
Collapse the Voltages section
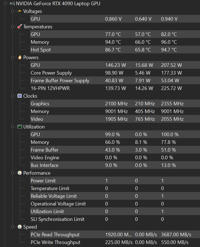(x=12, y=11)
